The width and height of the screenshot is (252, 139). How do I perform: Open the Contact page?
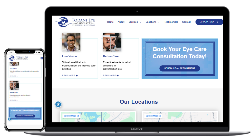[x=186, y=22]
